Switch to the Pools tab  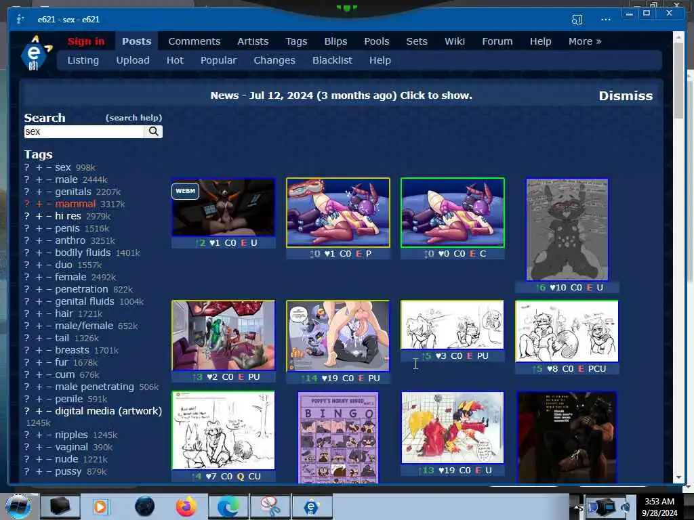tap(377, 41)
